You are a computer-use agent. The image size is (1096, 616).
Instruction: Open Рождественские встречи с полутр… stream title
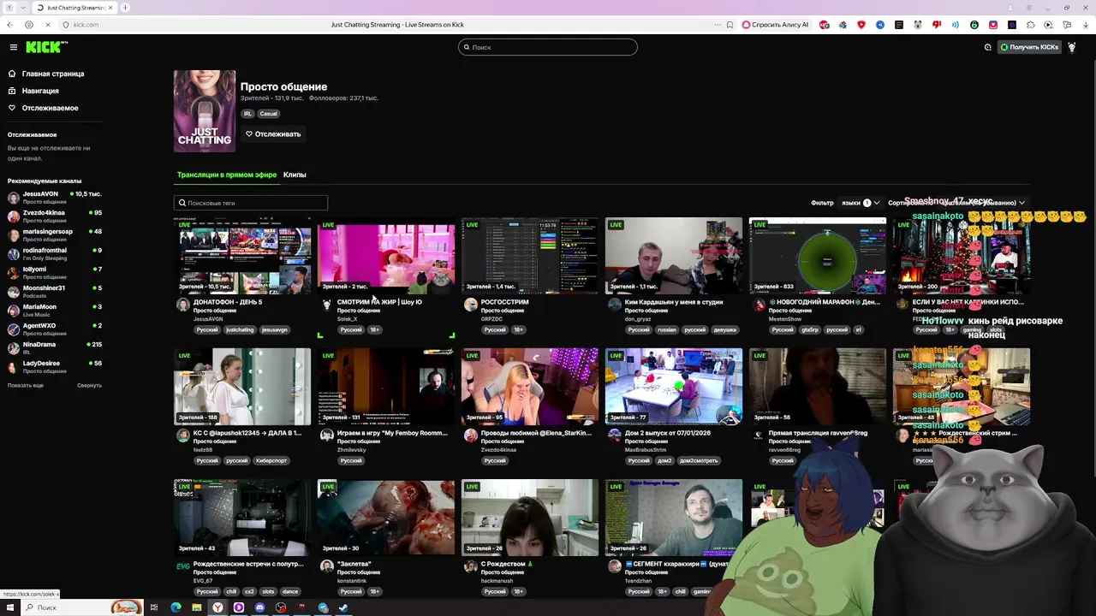(x=248, y=564)
